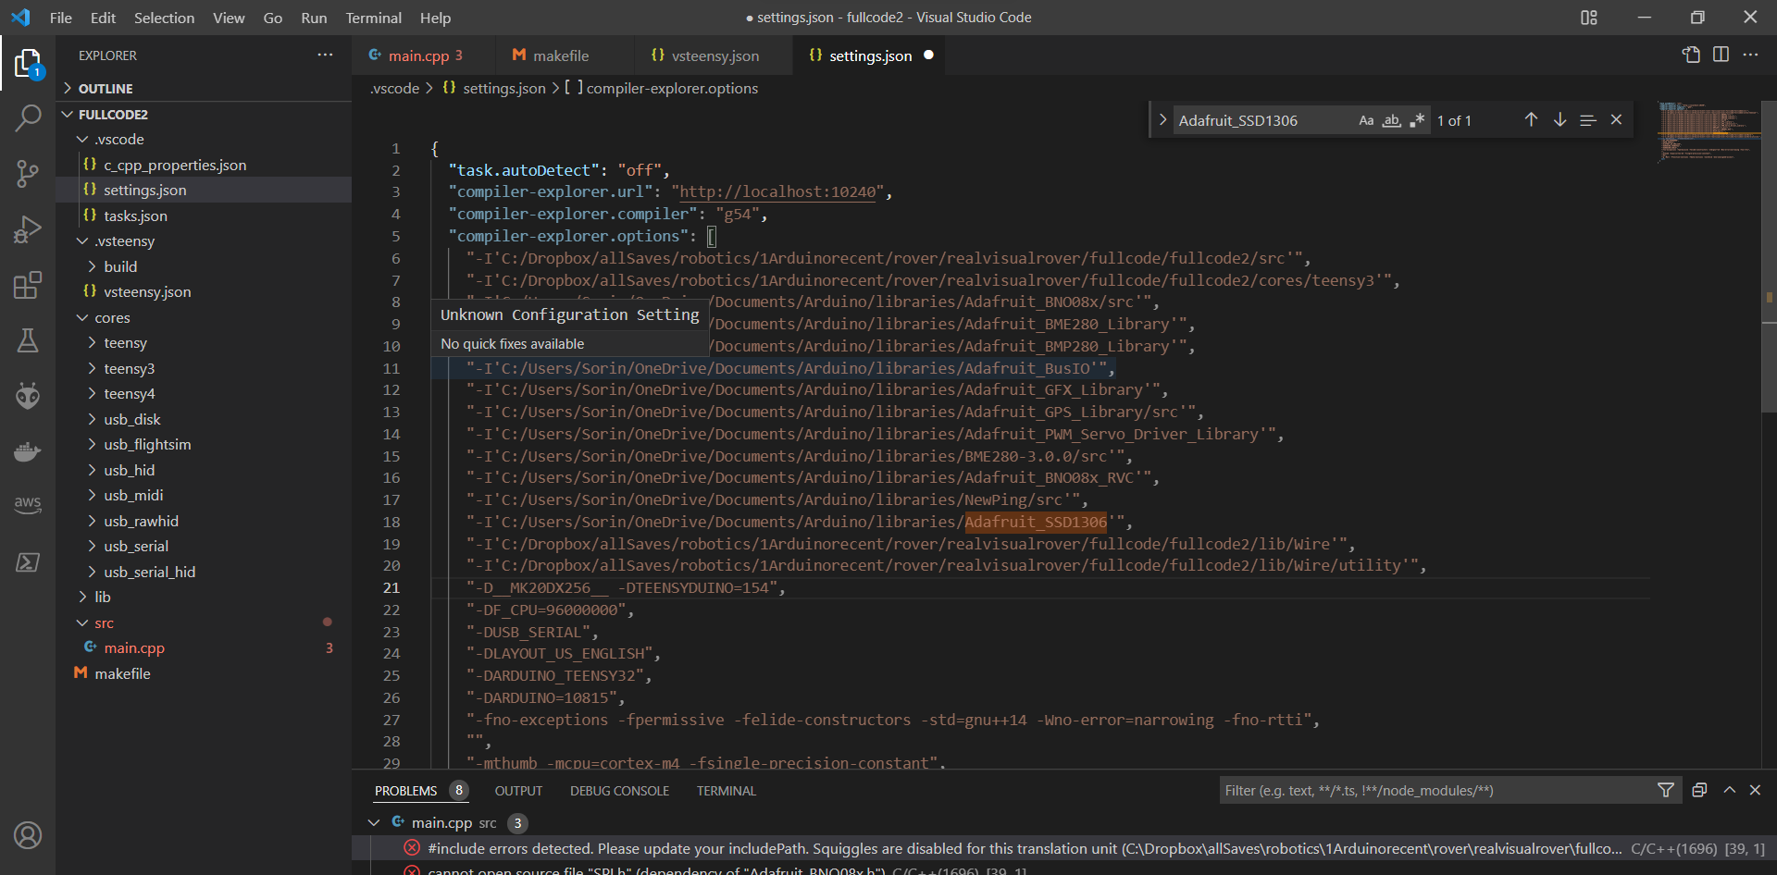Open the Extensions view
1777x875 pixels.
pos(28,285)
